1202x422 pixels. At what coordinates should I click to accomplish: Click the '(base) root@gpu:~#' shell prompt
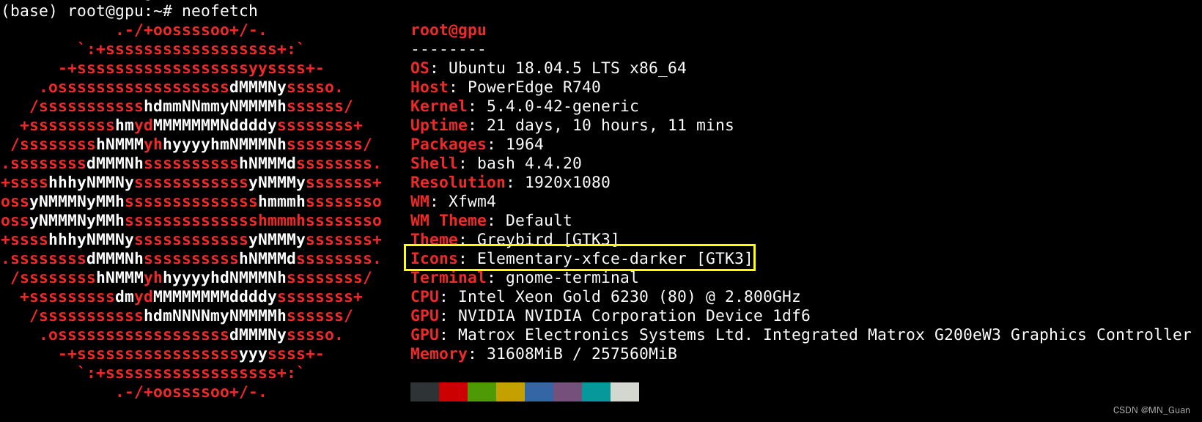pos(86,11)
